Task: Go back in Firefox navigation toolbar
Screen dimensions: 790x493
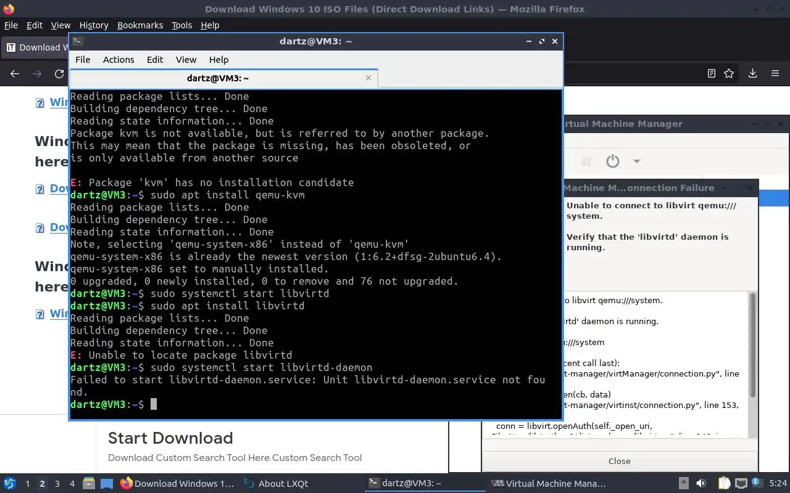Action: point(15,74)
